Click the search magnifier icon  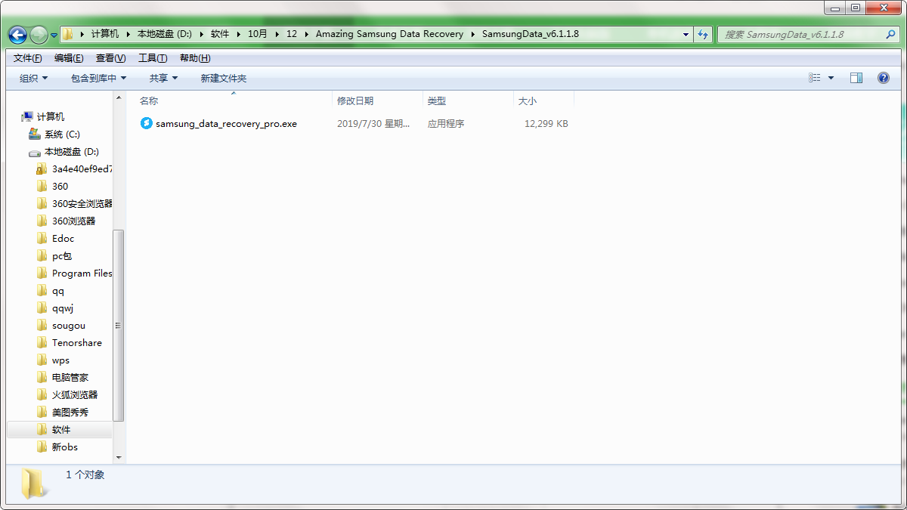tap(891, 34)
